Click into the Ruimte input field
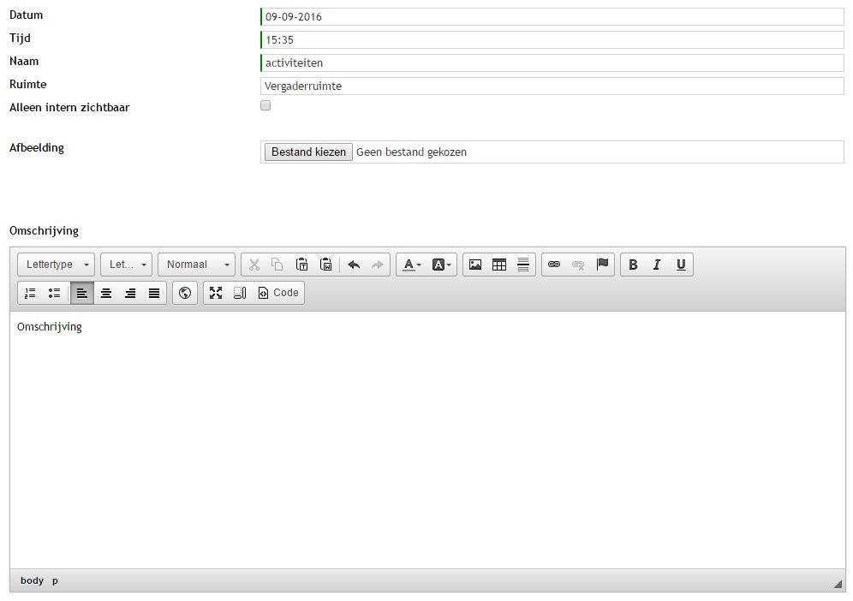 [552, 86]
